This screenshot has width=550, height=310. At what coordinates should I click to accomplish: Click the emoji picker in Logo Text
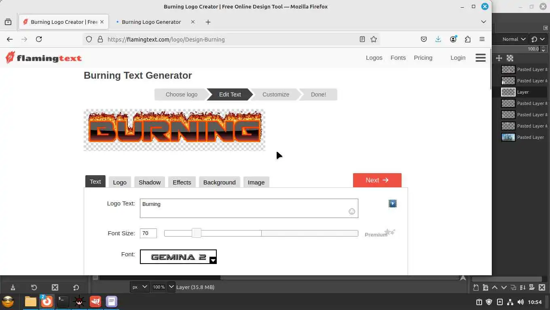tap(352, 212)
